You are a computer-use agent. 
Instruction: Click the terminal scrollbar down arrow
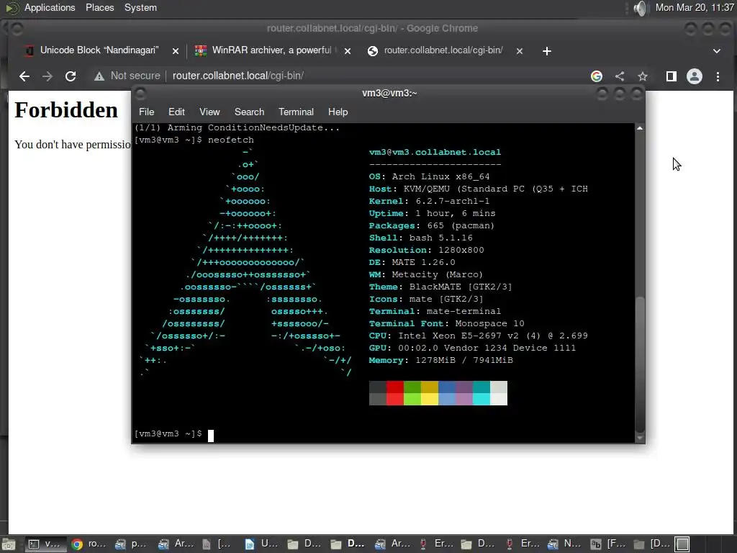click(640, 438)
